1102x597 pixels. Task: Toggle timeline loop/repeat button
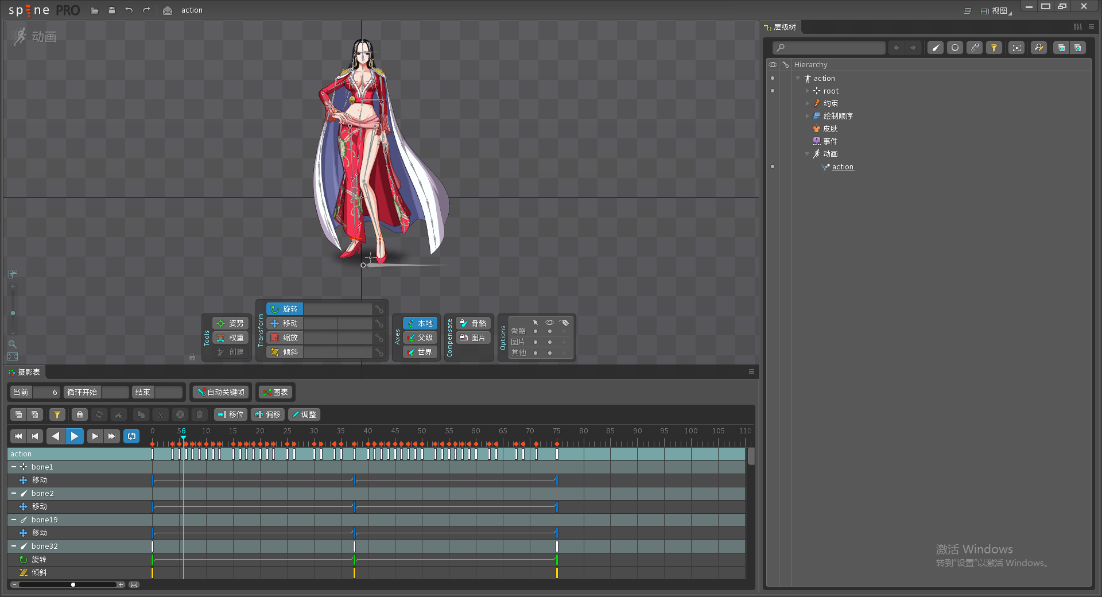(x=132, y=436)
